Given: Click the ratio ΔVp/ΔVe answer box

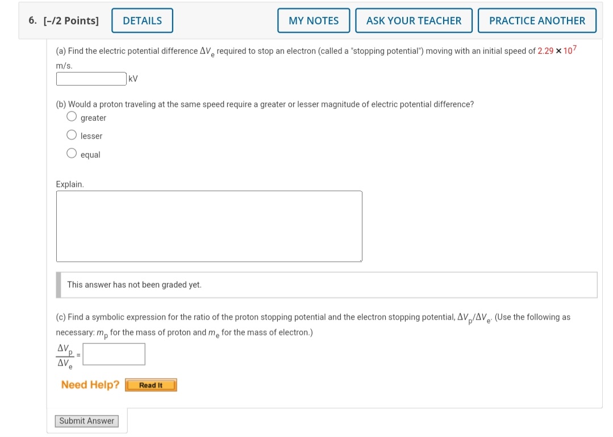Looking at the screenshot, I should click(114, 354).
